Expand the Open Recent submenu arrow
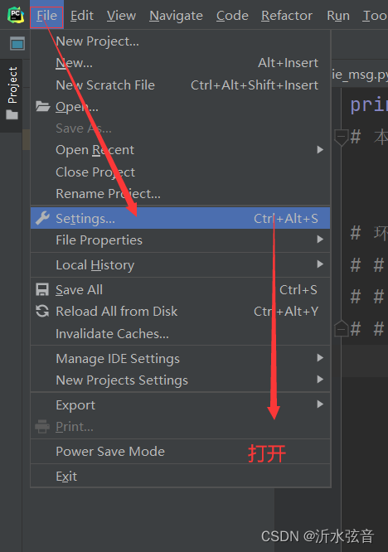 (x=320, y=150)
